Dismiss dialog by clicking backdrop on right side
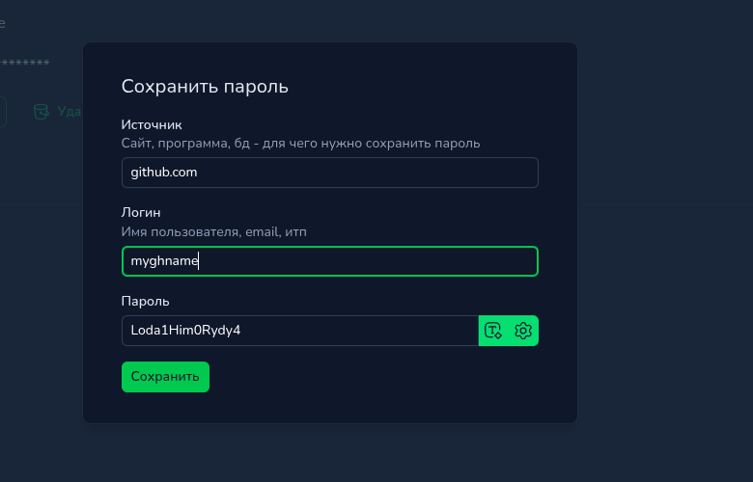This screenshot has height=482, width=753. click(666, 241)
